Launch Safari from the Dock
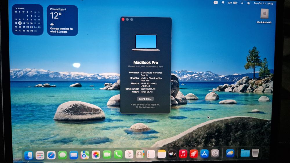This screenshot has height=163, width=290. (51, 155)
